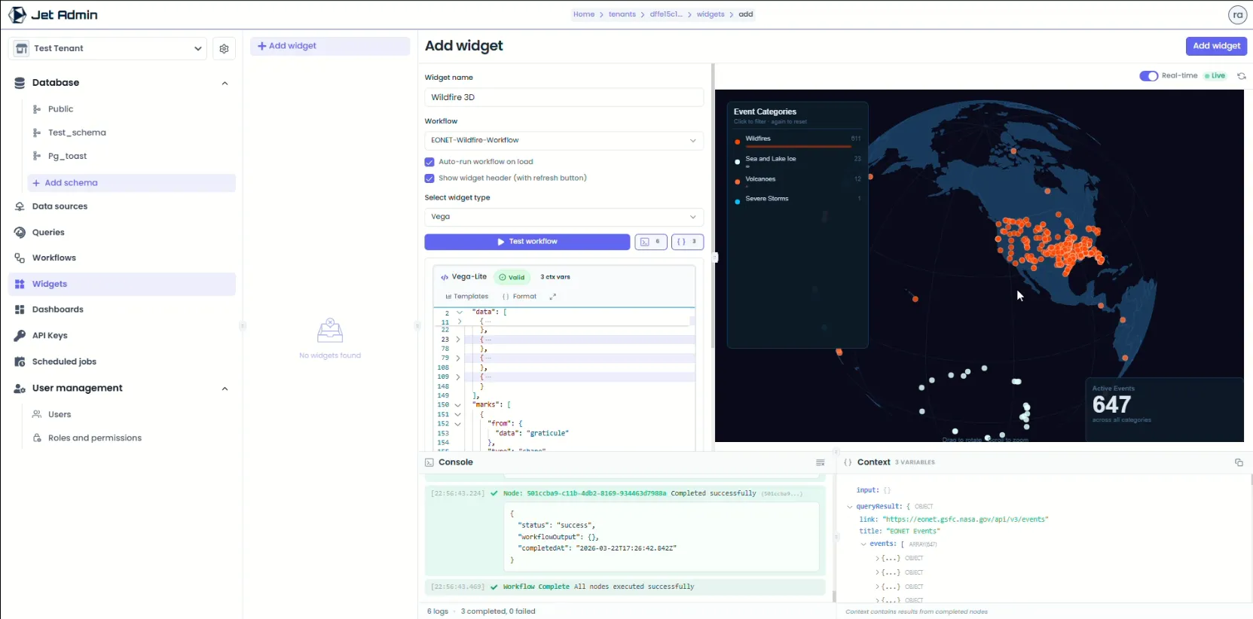This screenshot has width=1253, height=619.
Task: Collapse the events array node
Action: [863, 544]
